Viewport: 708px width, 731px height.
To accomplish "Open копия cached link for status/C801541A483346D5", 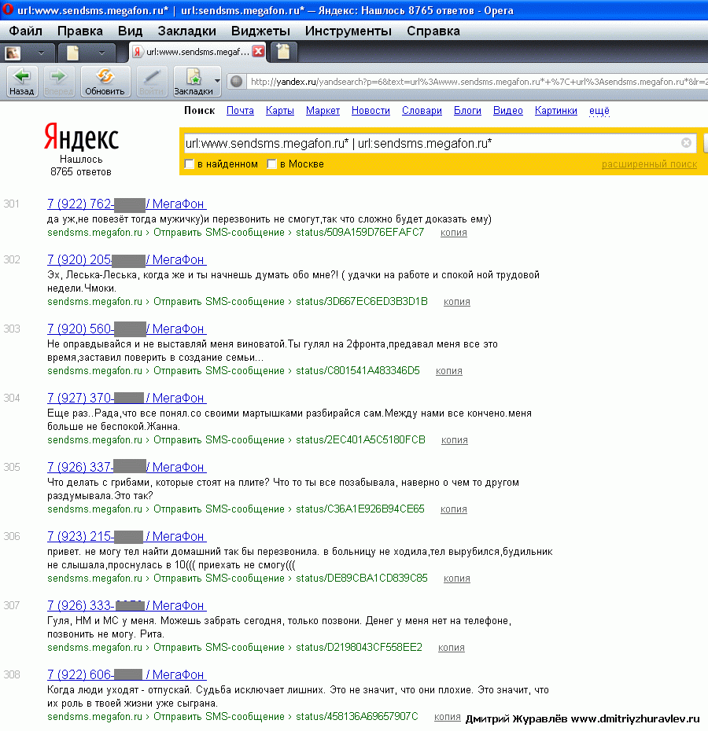I will 449,371.
